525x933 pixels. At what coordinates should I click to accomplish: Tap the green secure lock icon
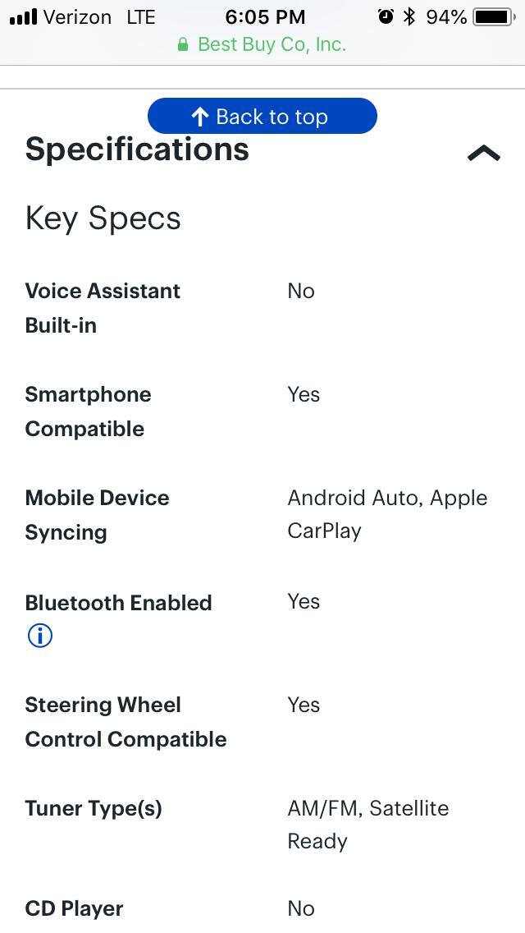[x=183, y=44]
